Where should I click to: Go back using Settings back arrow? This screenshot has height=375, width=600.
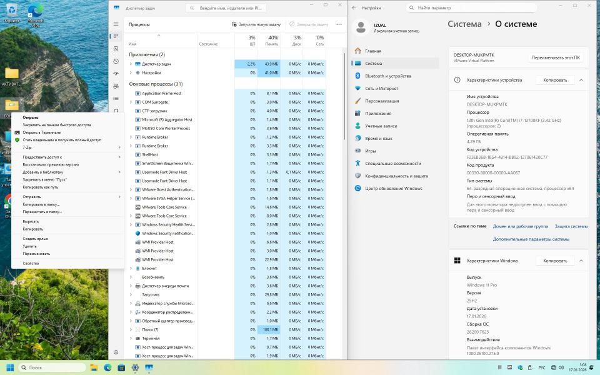tap(354, 8)
